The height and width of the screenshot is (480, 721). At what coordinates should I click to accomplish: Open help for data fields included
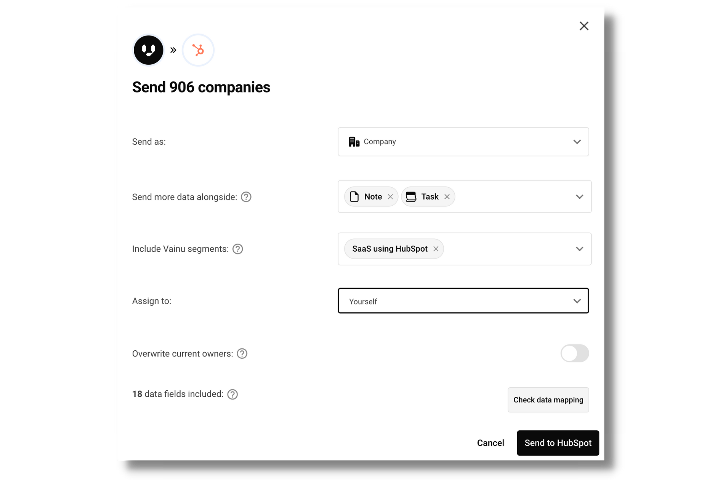(232, 394)
